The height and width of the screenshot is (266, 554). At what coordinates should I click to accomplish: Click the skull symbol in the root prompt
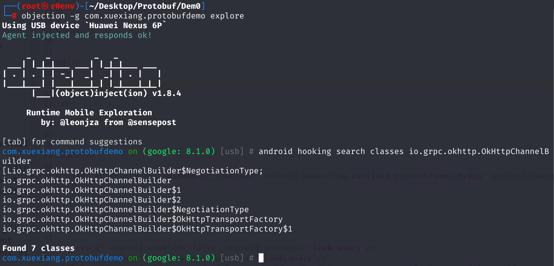click(45, 6)
